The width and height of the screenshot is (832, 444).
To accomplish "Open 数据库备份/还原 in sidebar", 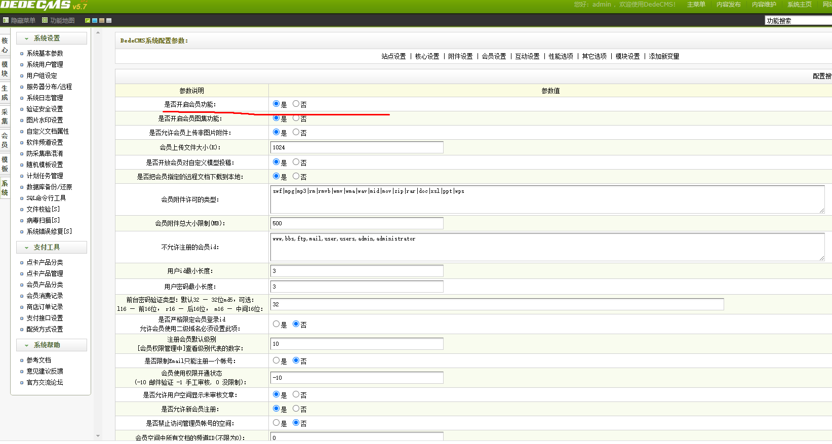I will click(x=49, y=187).
